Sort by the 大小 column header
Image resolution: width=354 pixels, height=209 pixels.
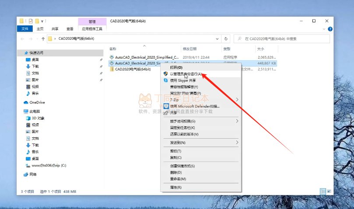coord(260,49)
